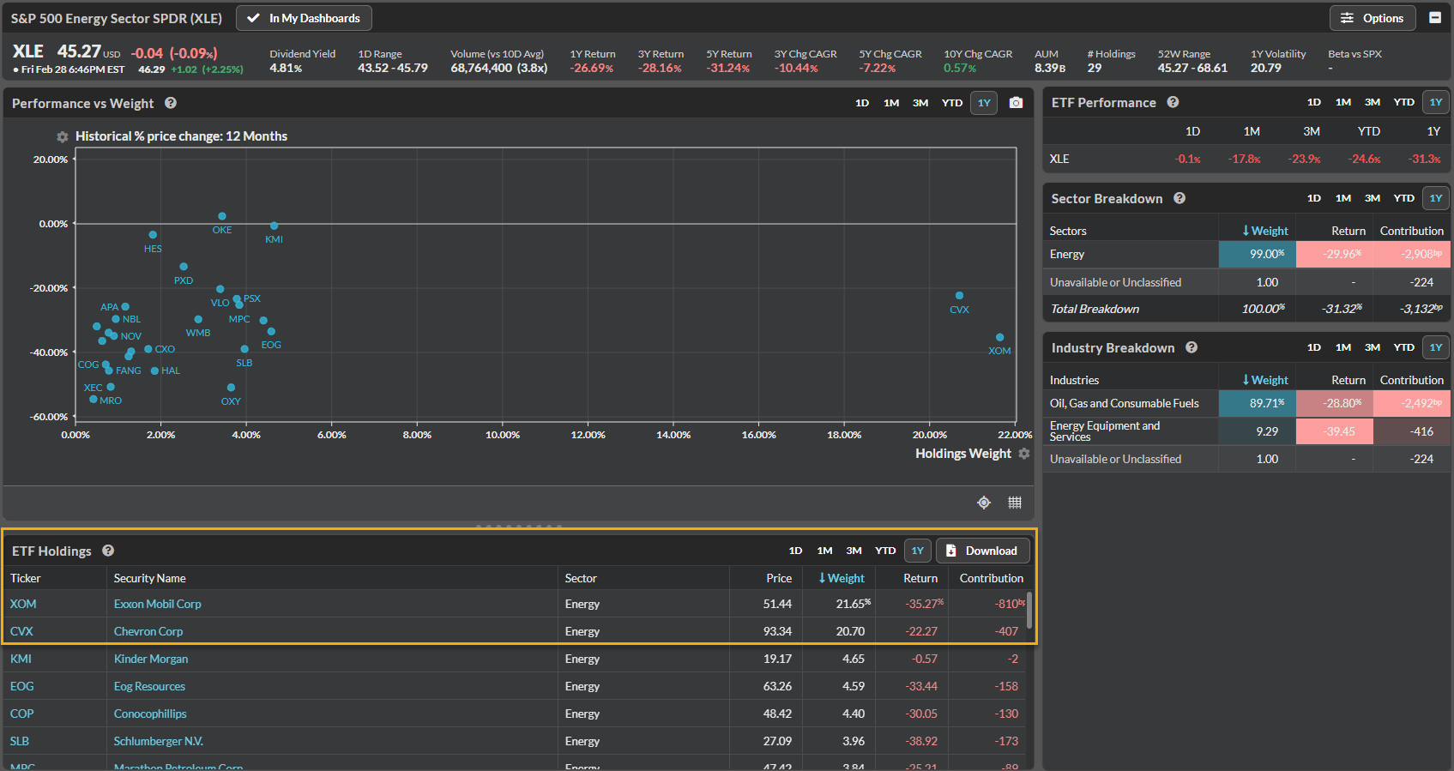Open help icon next to ETF Holdings

click(x=108, y=551)
